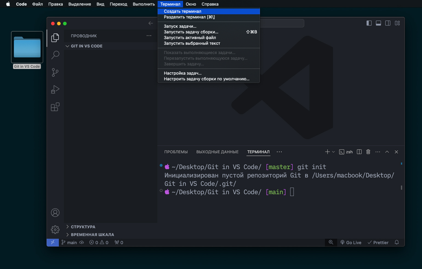Image resolution: width=422 pixels, height=269 pixels.
Task: Focus the terminal prompt cursor after [main]
Action: click(x=292, y=192)
